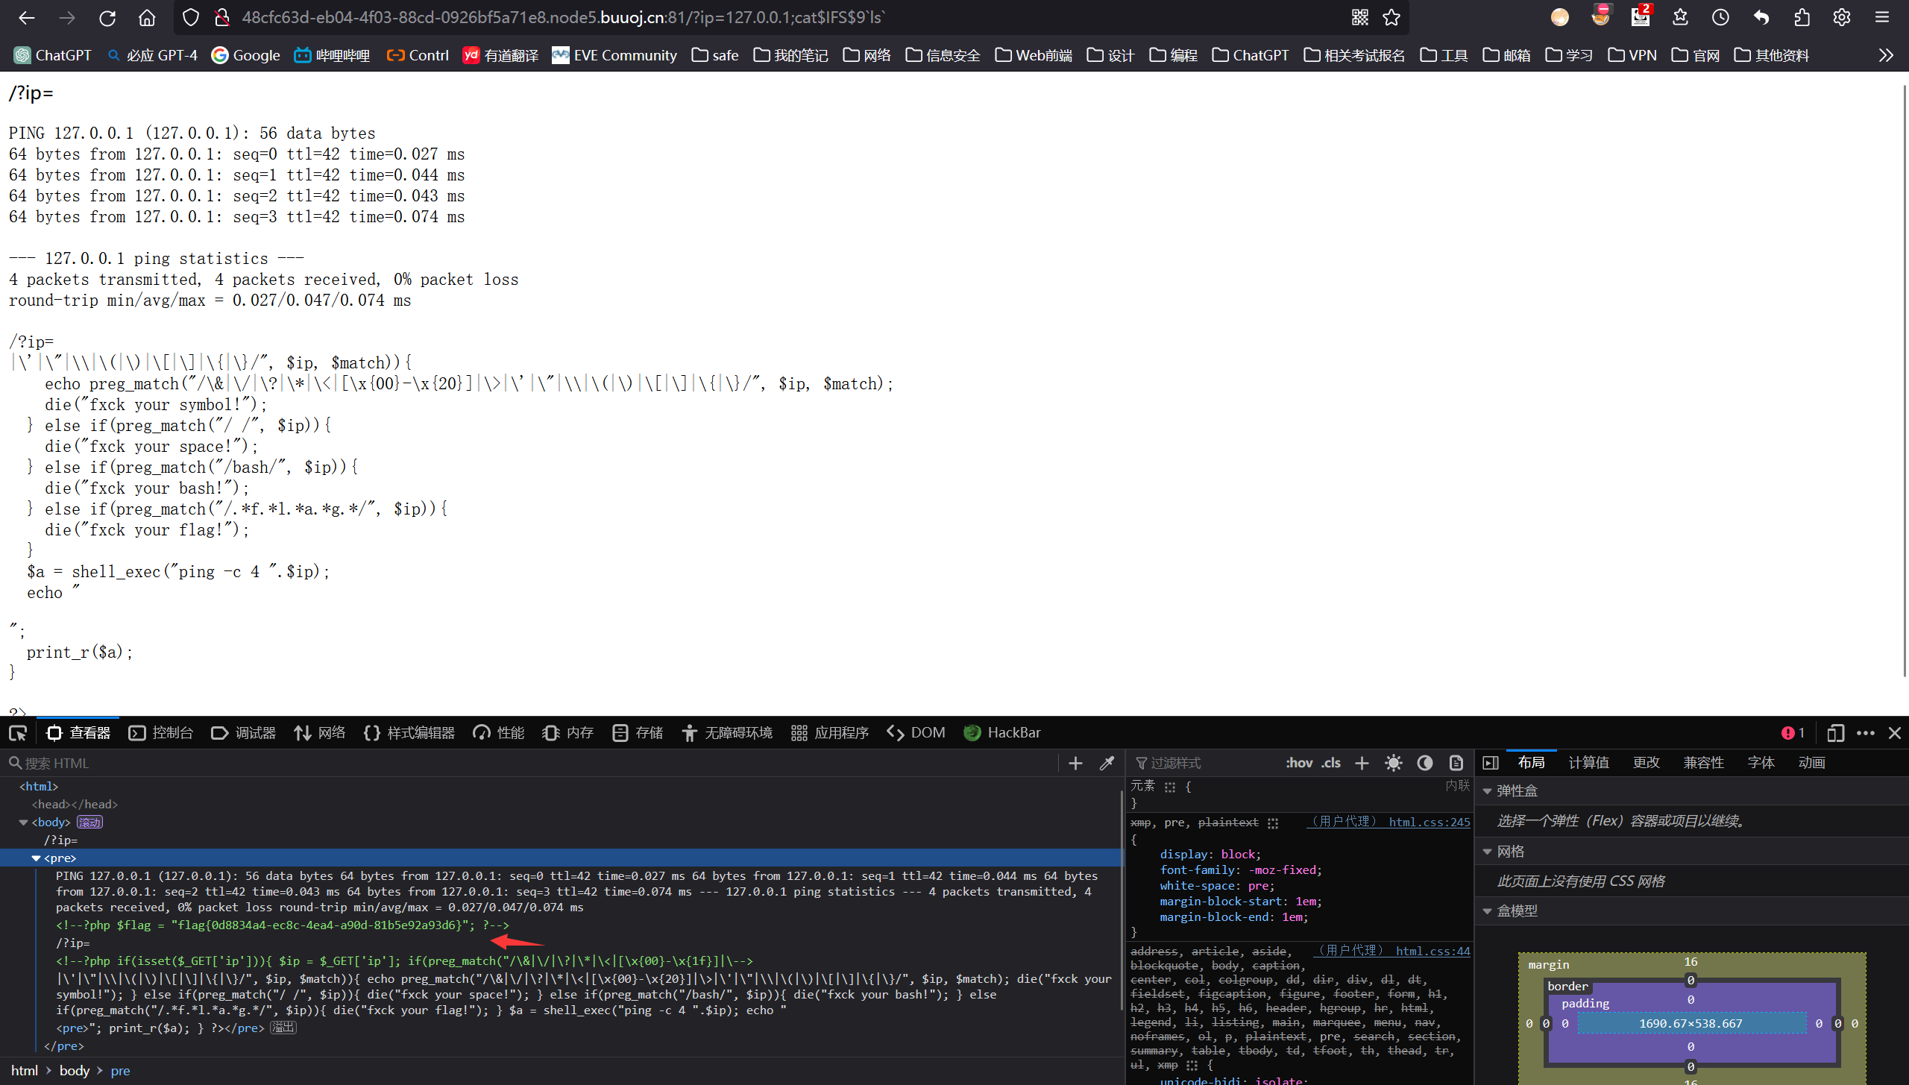The height and width of the screenshot is (1085, 1909).
Task: Collapse the 弹性盒 section
Action: click(1487, 791)
